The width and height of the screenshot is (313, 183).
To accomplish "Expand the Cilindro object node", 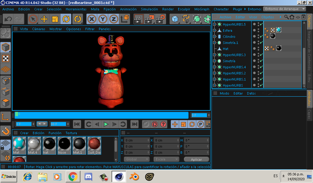I will click(214, 36).
